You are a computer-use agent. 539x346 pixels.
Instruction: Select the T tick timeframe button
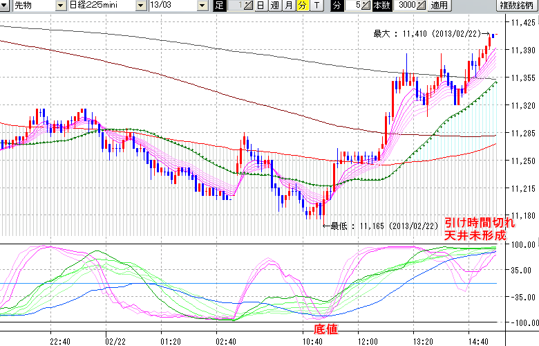click(x=316, y=6)
